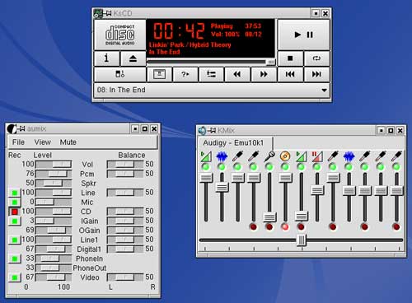412x303 pixels.
Task: Click the KsCD volume slider handle
Action: 270,62
